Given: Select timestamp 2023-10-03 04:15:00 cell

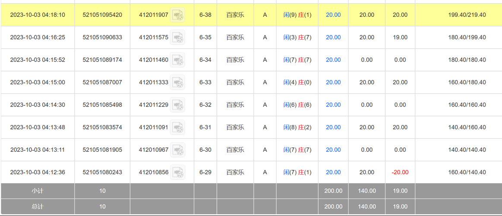Looking at the screenshot, I should (38, 82).
